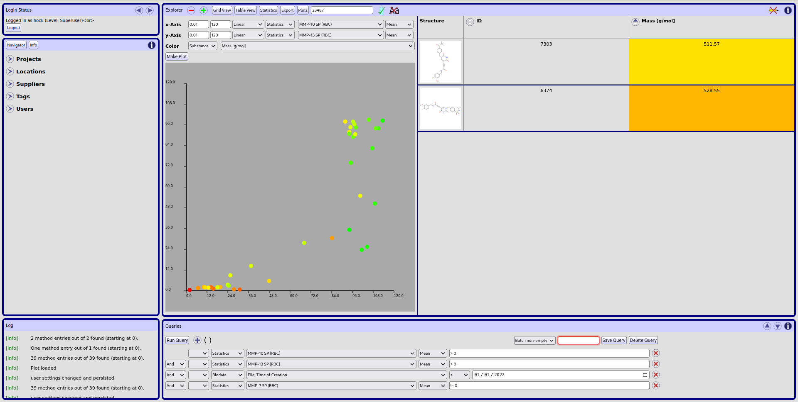Viewport: 798px width, 402px height.
Task: Open the Plots view
Action: click(x=303, y=10)
